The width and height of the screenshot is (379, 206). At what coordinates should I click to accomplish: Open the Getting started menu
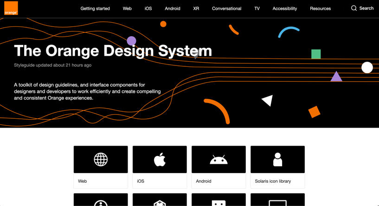point(95,8)
